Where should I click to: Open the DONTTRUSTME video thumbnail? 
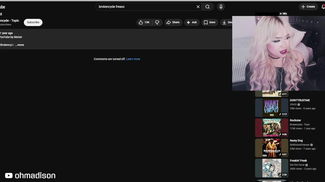pos(271,107)
